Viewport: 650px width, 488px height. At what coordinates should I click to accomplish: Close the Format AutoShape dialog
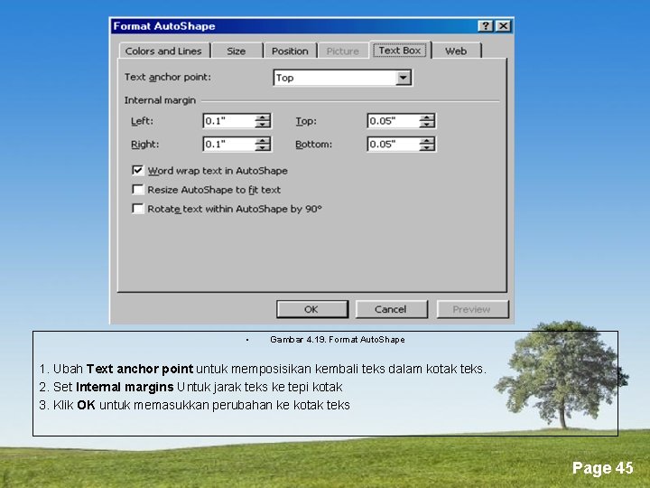pyautogui.click(x=503, y=26)
